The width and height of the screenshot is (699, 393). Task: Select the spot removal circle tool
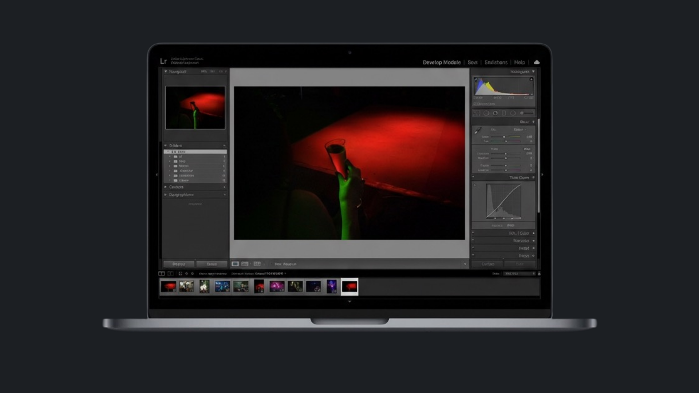click(x=486, y=113)
